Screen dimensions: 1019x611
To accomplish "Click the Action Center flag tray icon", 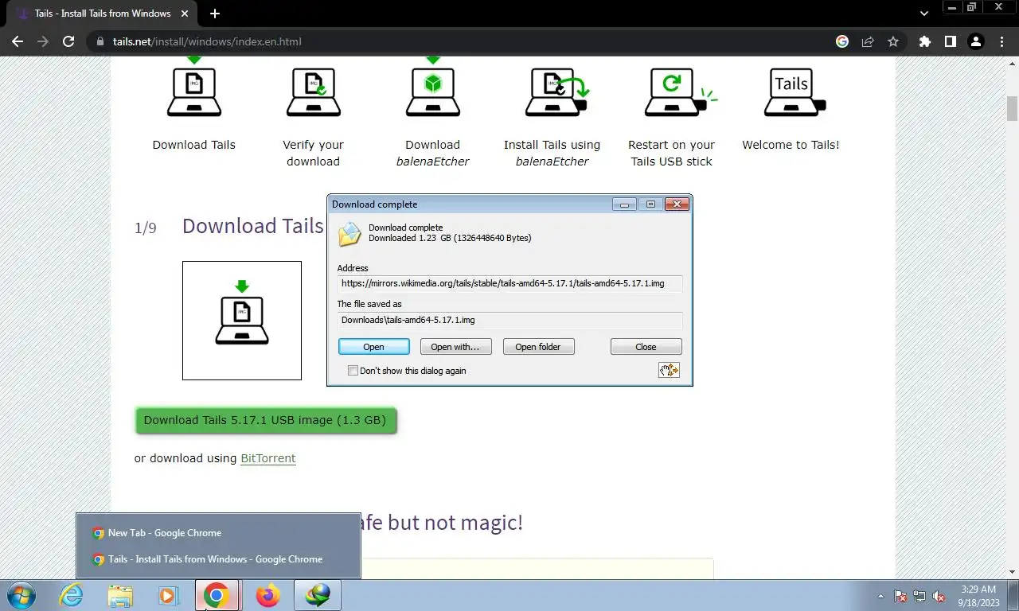I will 900,596.
